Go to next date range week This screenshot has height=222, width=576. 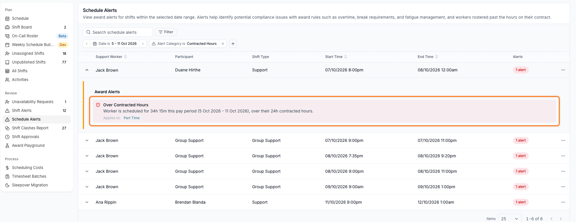[143, 44]
